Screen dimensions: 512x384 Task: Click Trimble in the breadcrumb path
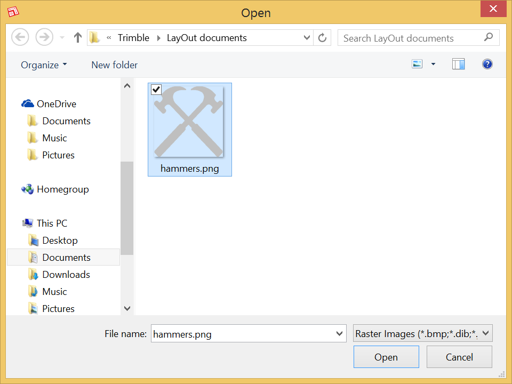134,38
